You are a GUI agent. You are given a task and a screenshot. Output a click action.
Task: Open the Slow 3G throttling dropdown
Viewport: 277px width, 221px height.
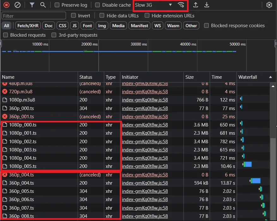coord(154,5)
